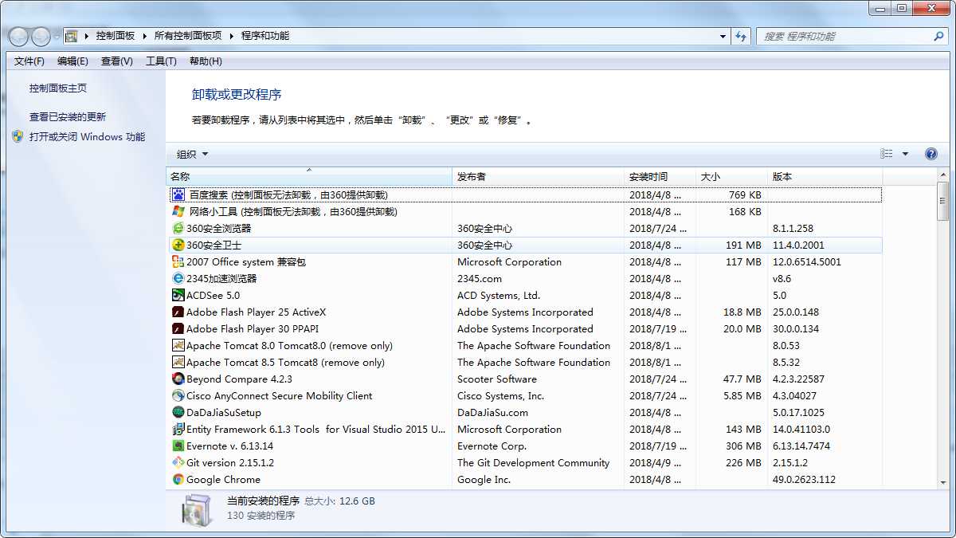
Task: Click 程序和功能 in the breadcrumb path
Action: click(x=265, y=36)
